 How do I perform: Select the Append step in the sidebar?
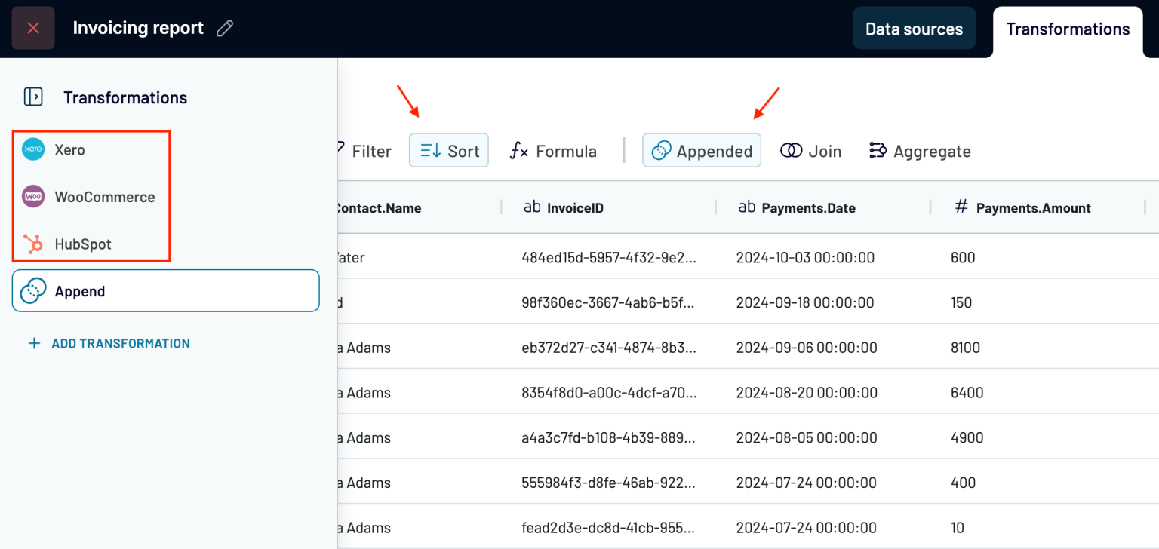click(x=165, y=290)
